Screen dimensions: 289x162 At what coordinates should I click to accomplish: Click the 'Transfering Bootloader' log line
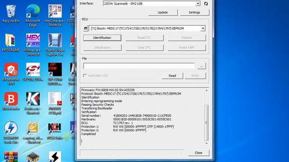coord(97,108)
